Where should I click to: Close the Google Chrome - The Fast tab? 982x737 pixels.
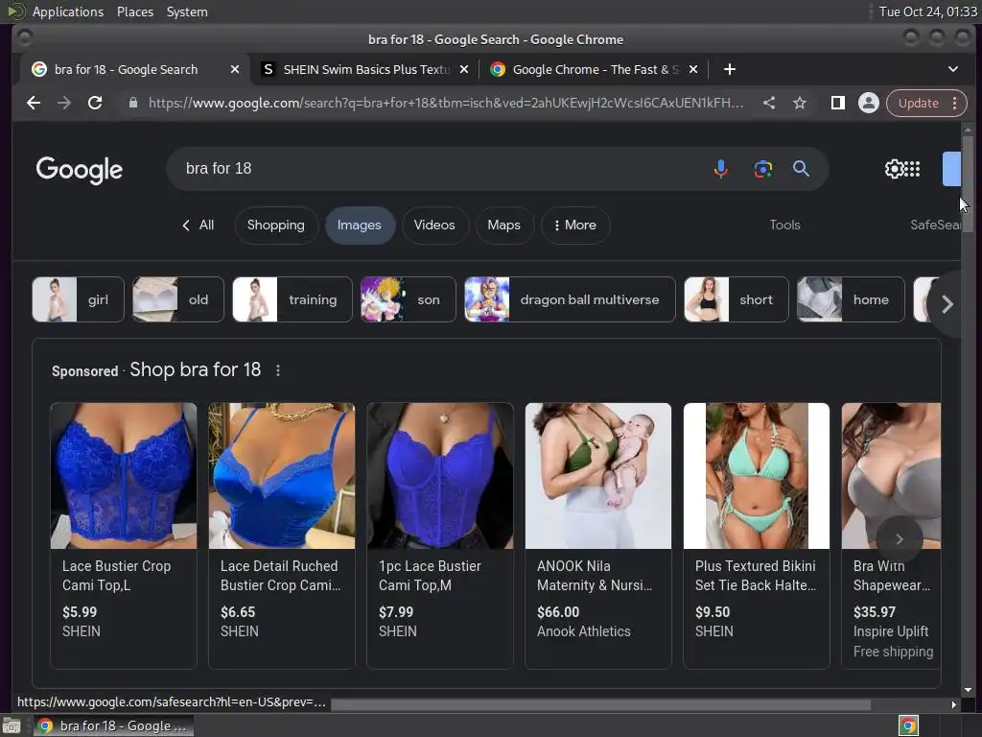[693, 69]
